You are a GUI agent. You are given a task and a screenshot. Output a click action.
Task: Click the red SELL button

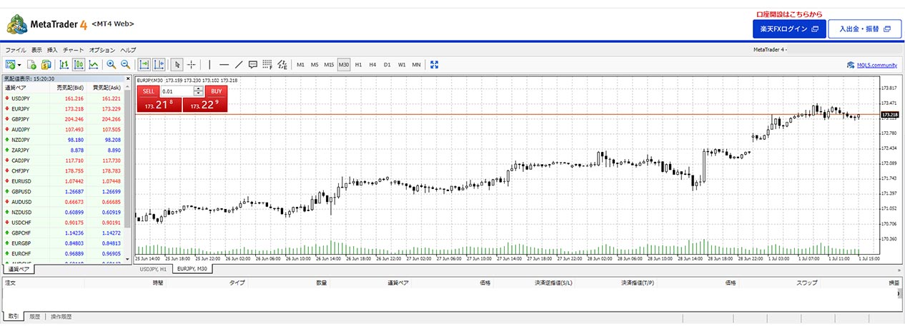(148, 91)
